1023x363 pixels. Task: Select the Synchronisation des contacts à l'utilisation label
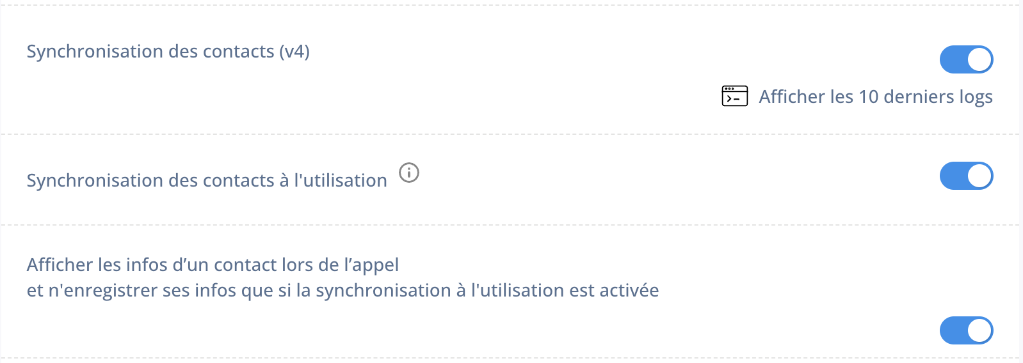pyautogui.click(x=207, y=181)
